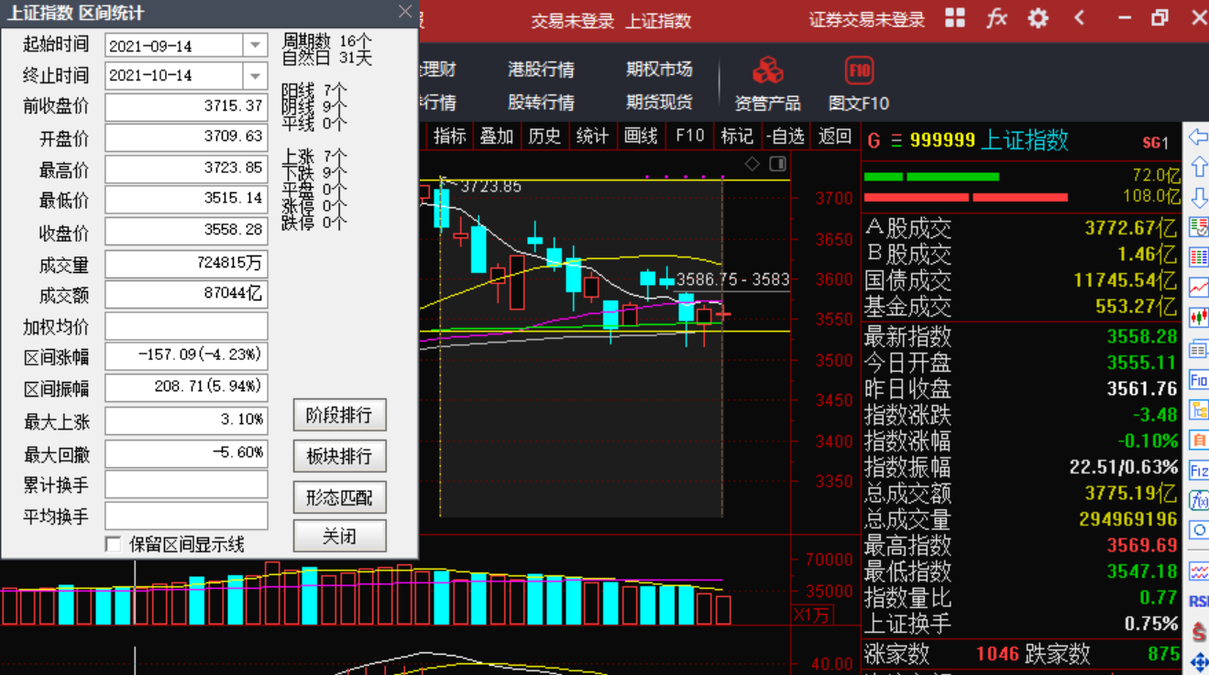Click the -自选 tab

click(786, 136)
